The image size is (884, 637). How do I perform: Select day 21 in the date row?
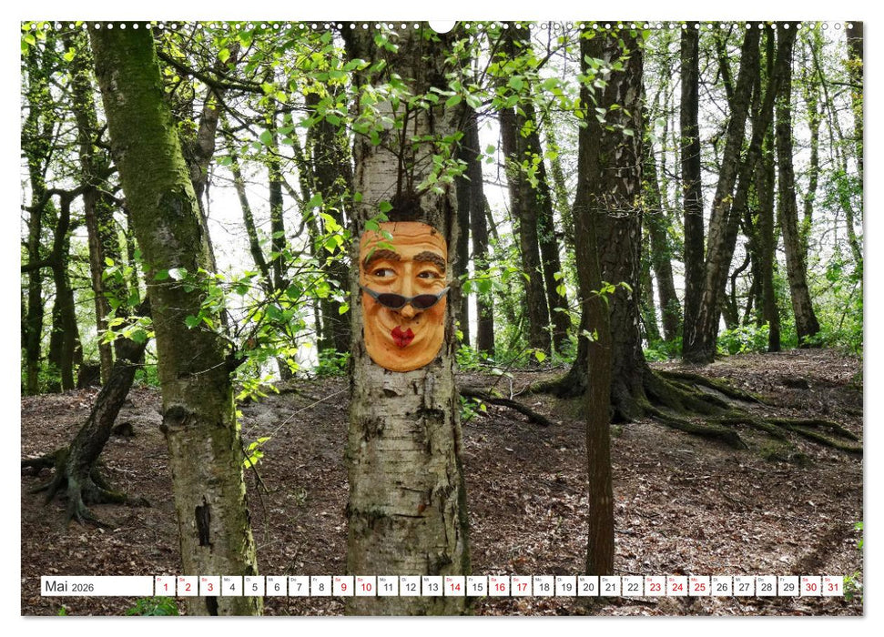[x=609, y=586]
